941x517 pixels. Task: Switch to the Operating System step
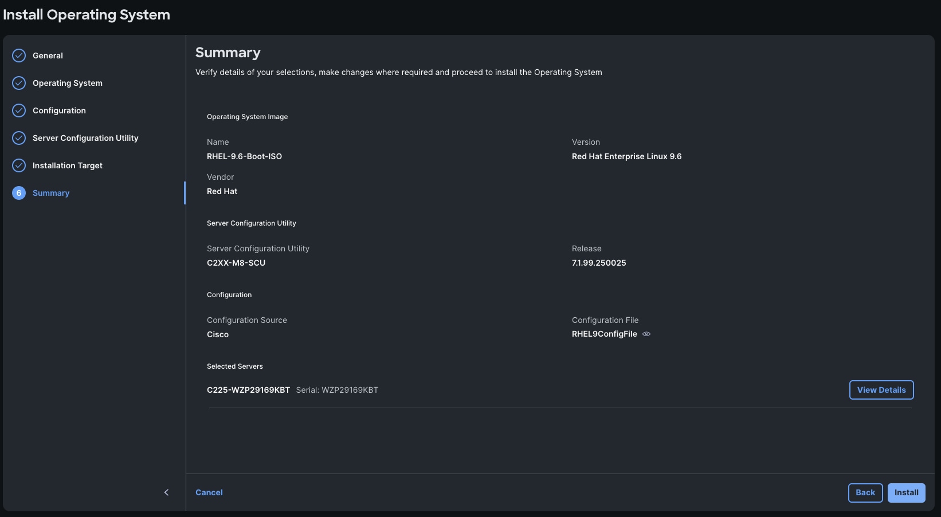point(67,82)
